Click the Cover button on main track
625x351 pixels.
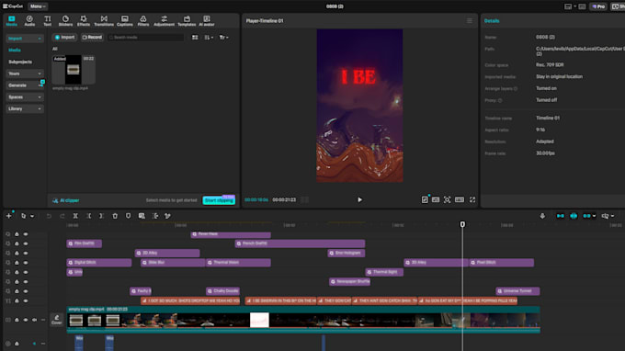(x=57, y=320)
